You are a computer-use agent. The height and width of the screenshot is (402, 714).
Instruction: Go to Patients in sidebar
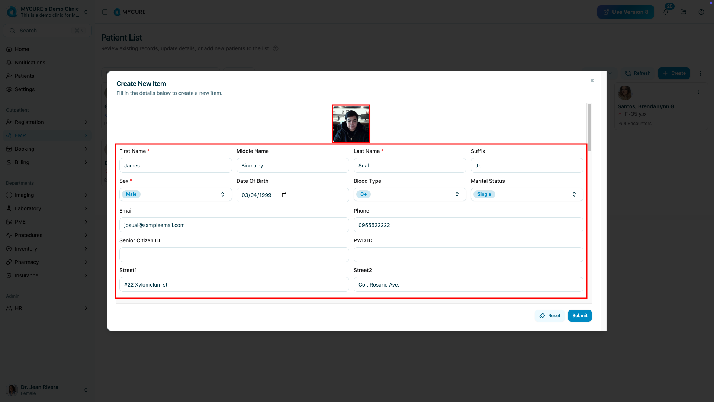(25, 76)
